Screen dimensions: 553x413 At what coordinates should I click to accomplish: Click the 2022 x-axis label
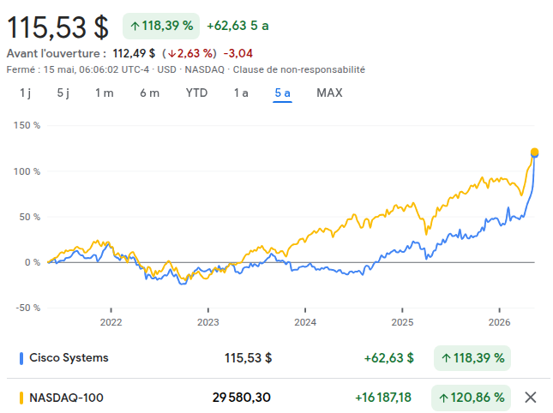pyautogui.click(x=111, y=322)
